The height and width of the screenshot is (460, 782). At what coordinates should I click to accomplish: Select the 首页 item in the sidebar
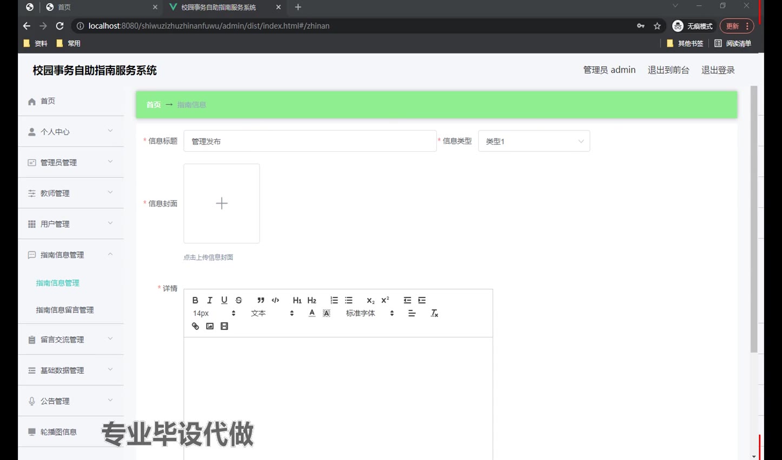(48, 101)
